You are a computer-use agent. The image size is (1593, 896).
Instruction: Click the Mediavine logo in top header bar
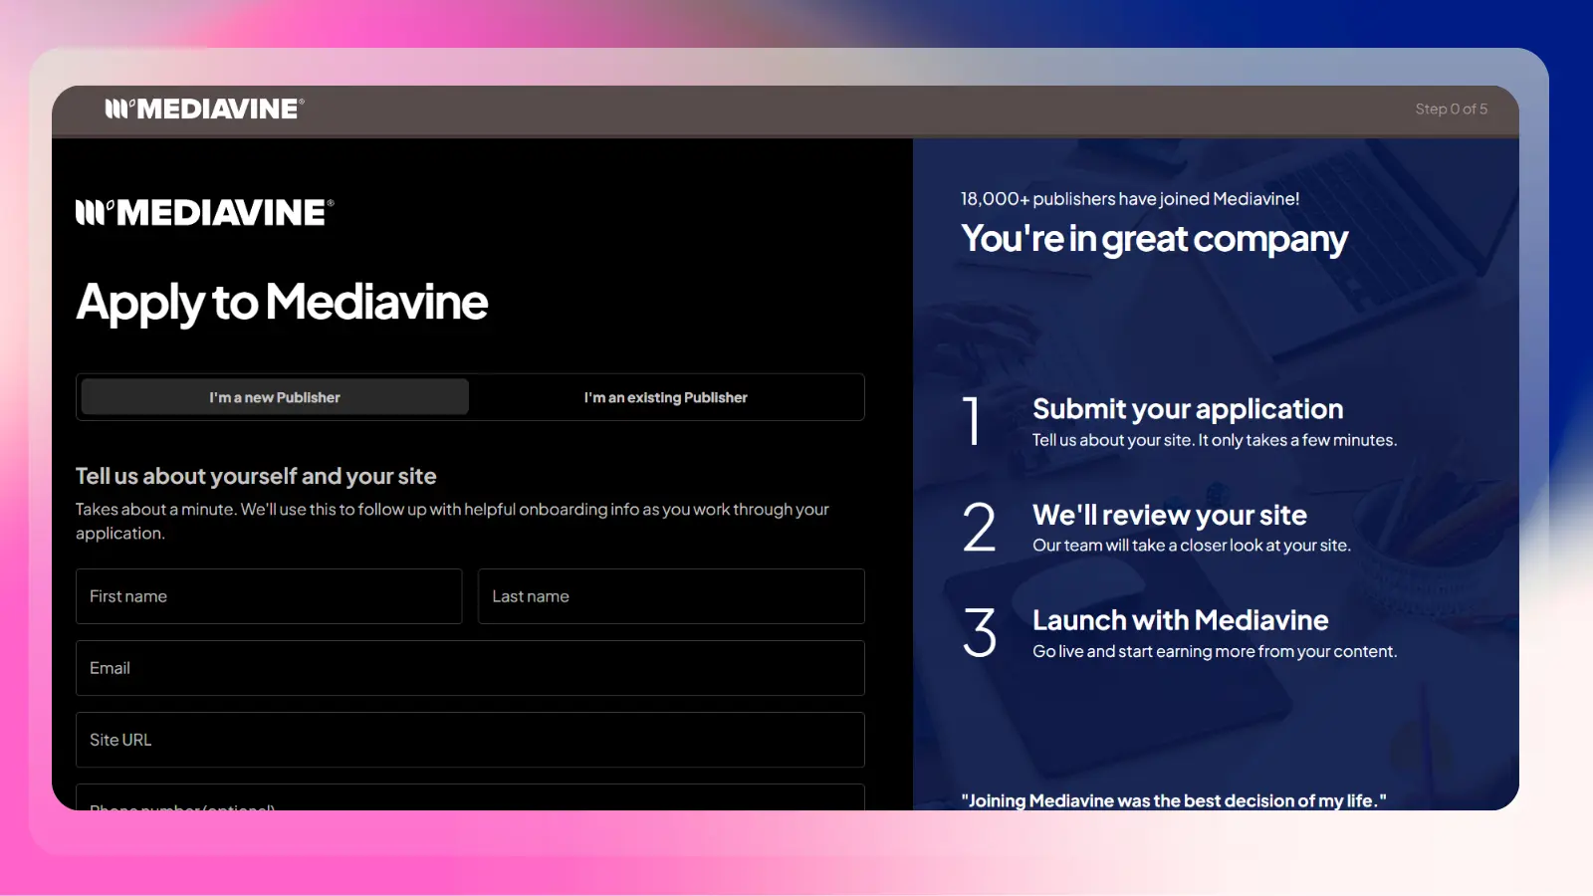(204, 109)
